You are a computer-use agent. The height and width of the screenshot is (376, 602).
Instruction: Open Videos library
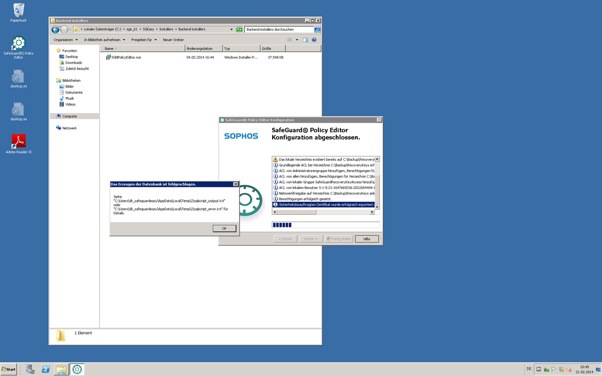pos(70,104)
